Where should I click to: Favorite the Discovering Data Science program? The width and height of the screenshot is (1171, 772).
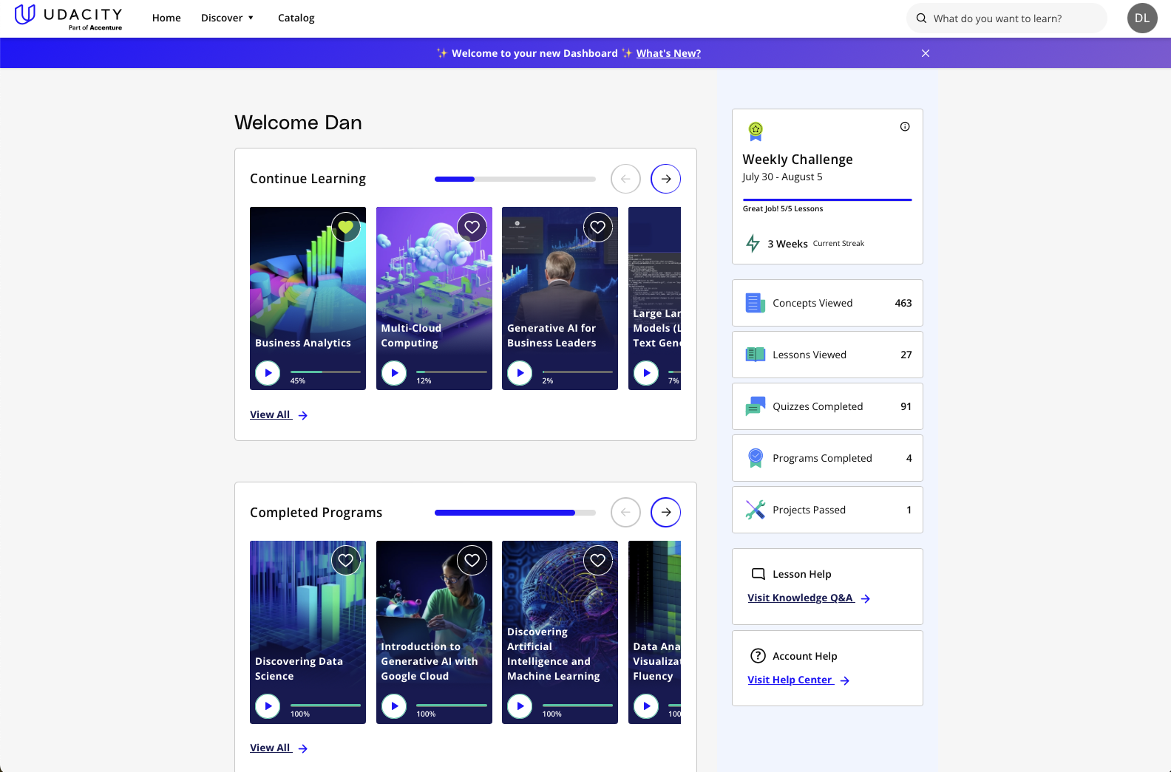pyautogui.click(x=346, y=561)
